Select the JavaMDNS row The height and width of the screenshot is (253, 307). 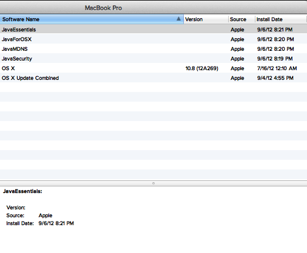153,49
